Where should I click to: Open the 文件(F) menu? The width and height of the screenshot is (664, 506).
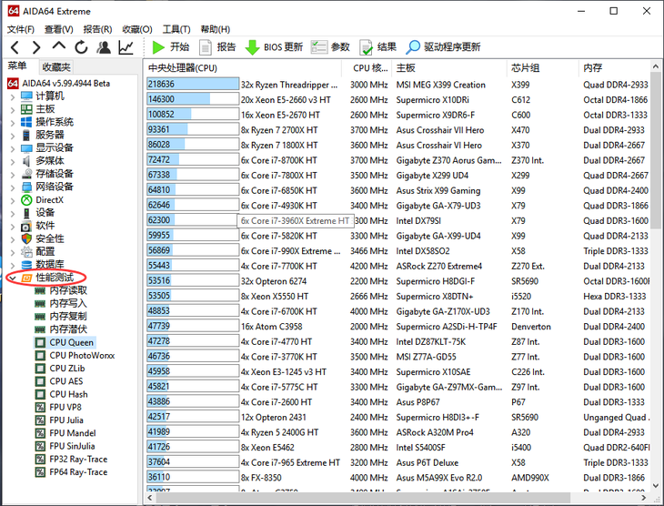coord(21,29)
